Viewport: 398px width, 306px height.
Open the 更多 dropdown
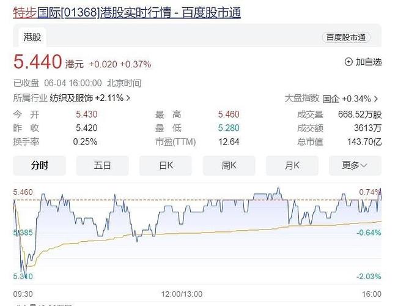355,165
